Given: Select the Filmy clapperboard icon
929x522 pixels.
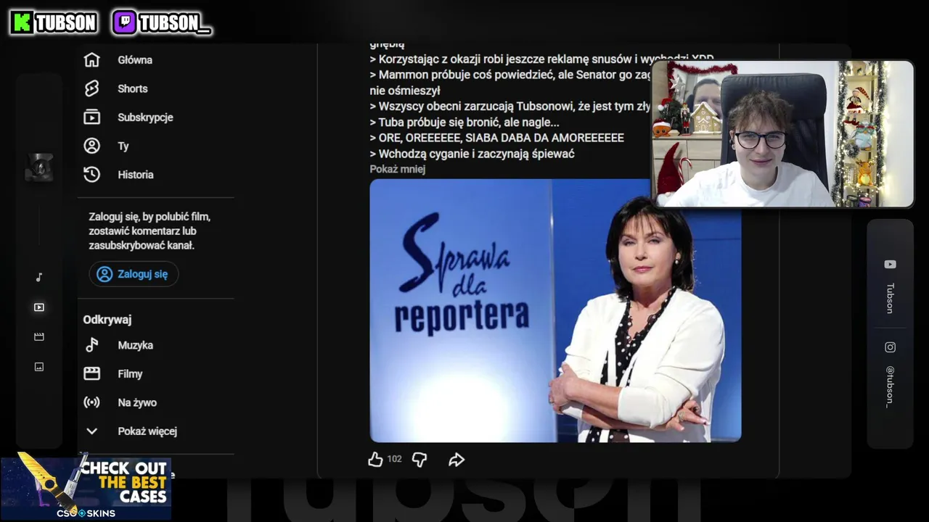Looking at the screenshot, I should [x=91, y=374].
